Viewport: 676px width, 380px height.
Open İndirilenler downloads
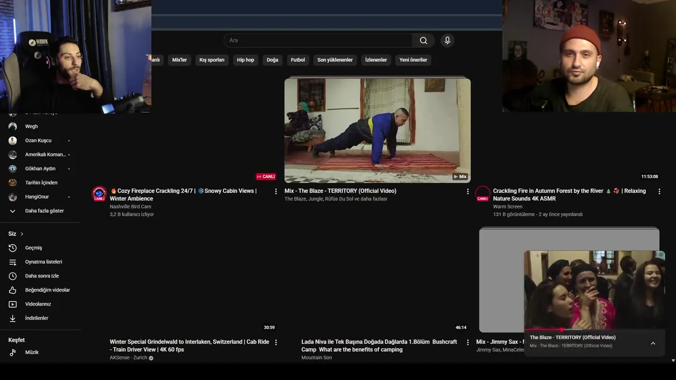tap(36, 318)
